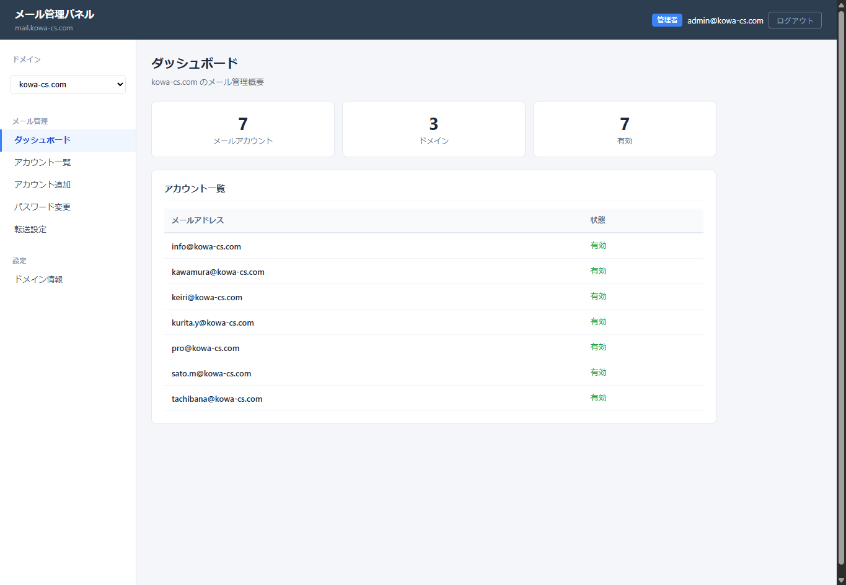Open the kowa-cs.com domain dropdown
This screenshot has width=846, height=585.
pyautogui.click(x=68, y=85)
